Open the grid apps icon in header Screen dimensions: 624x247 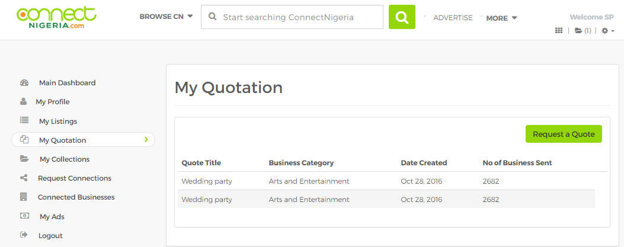[x=558, y=31]
